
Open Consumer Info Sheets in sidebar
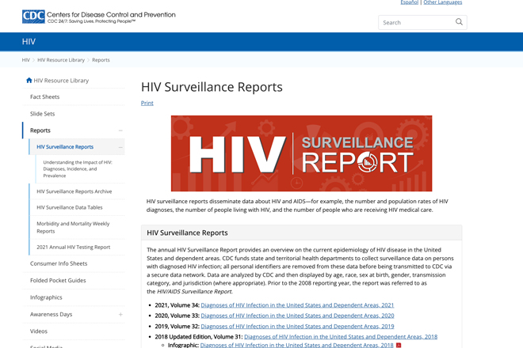[59, 263]
